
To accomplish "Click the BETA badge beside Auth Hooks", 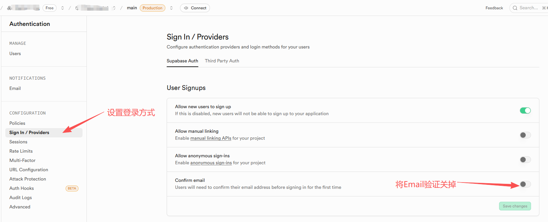I will 72,188.
